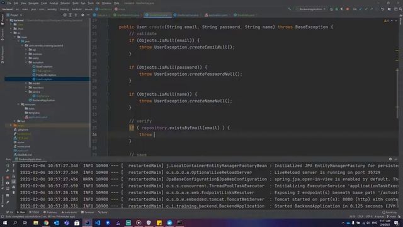Screen dimensions: 403x227
Task: Collapse the service package folder
Action: point(26,91)
